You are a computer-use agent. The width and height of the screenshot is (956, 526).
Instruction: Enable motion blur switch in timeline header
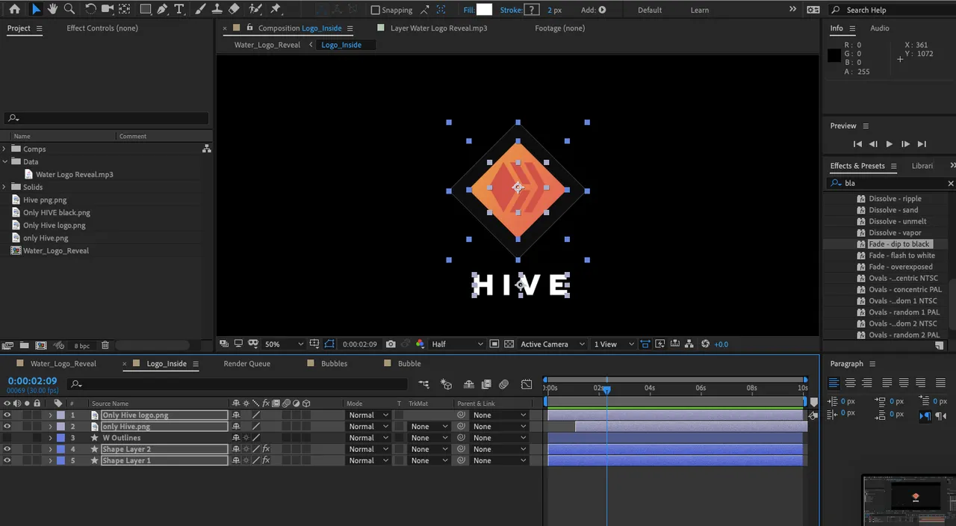[x=503, y=384]
